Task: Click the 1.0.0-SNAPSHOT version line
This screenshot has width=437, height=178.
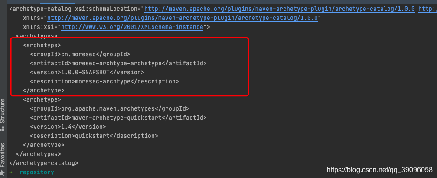Action: 87,73
